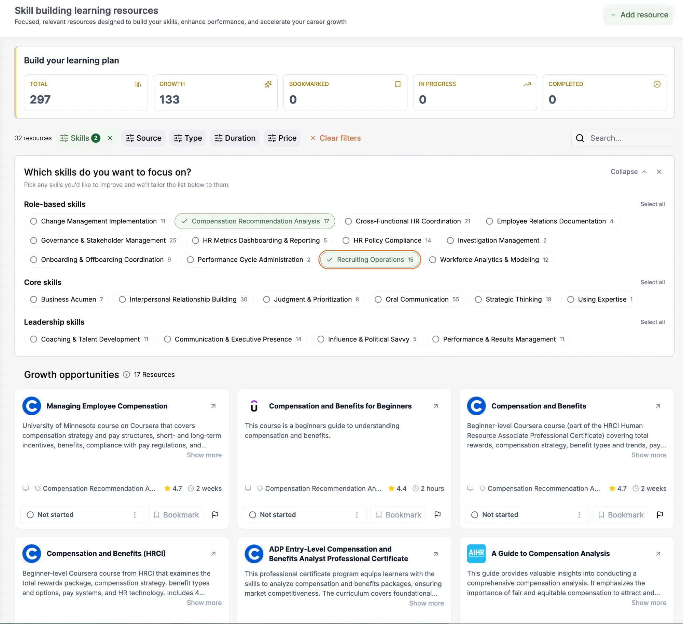This screenshot has height=624, width=683.
Task: Click the AIHR logo on Compensation Analysis guide
Action: click(x=476, y=553)
